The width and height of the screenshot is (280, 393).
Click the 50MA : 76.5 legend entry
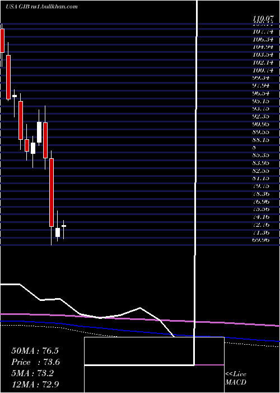coord(35,351)
